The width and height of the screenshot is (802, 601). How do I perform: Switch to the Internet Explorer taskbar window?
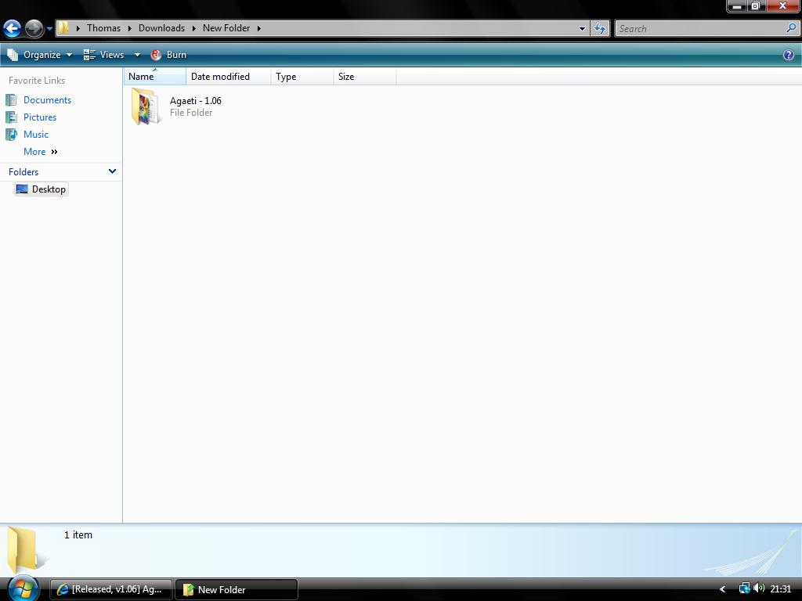[x=111, y=589]
